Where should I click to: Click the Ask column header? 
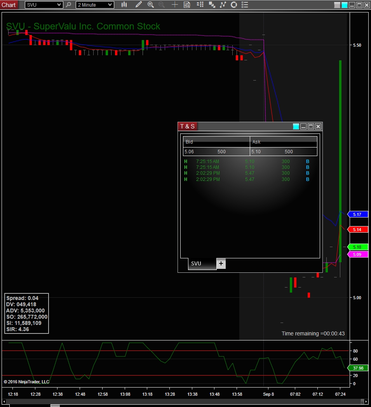coord(284,142)
